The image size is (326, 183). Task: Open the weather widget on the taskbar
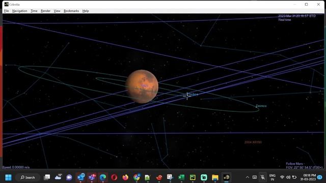pos(58,177)
